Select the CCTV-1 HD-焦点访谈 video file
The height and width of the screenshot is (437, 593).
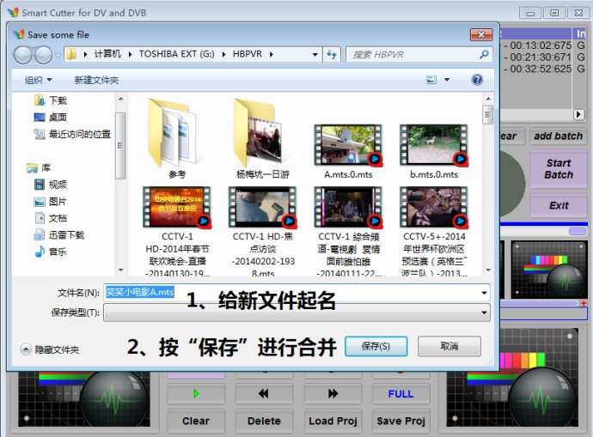pyautogui.click(x=262, y=231)
